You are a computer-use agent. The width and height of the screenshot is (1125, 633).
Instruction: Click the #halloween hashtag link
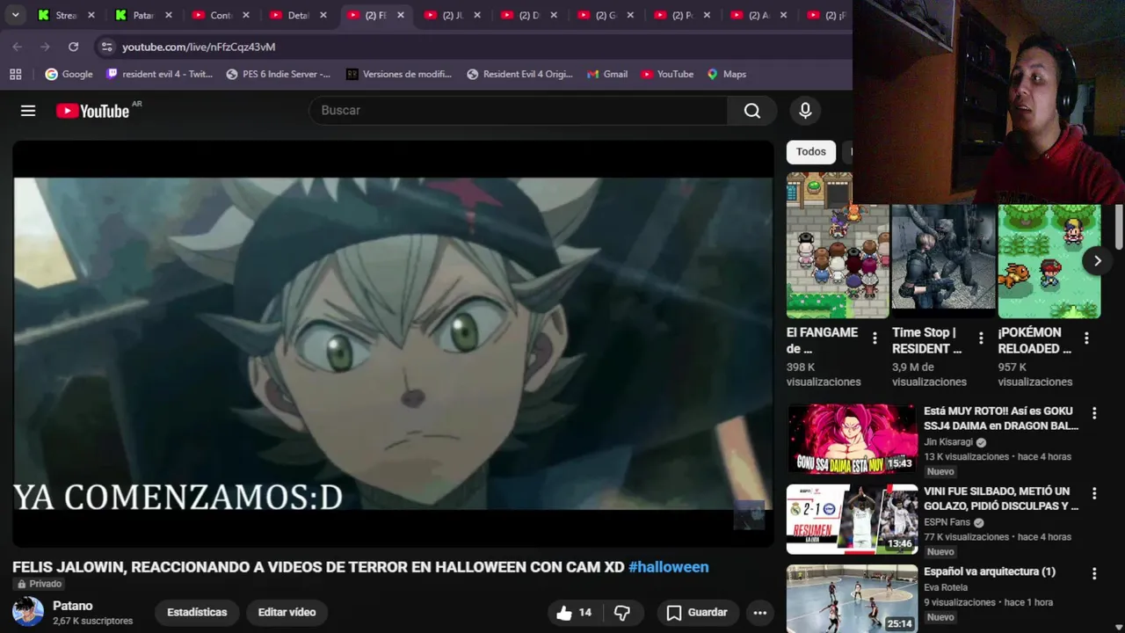(669, 567)
